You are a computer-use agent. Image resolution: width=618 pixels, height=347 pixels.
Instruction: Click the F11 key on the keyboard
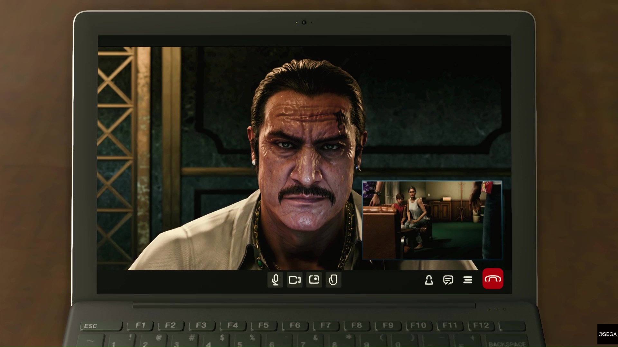coord(450,325)
